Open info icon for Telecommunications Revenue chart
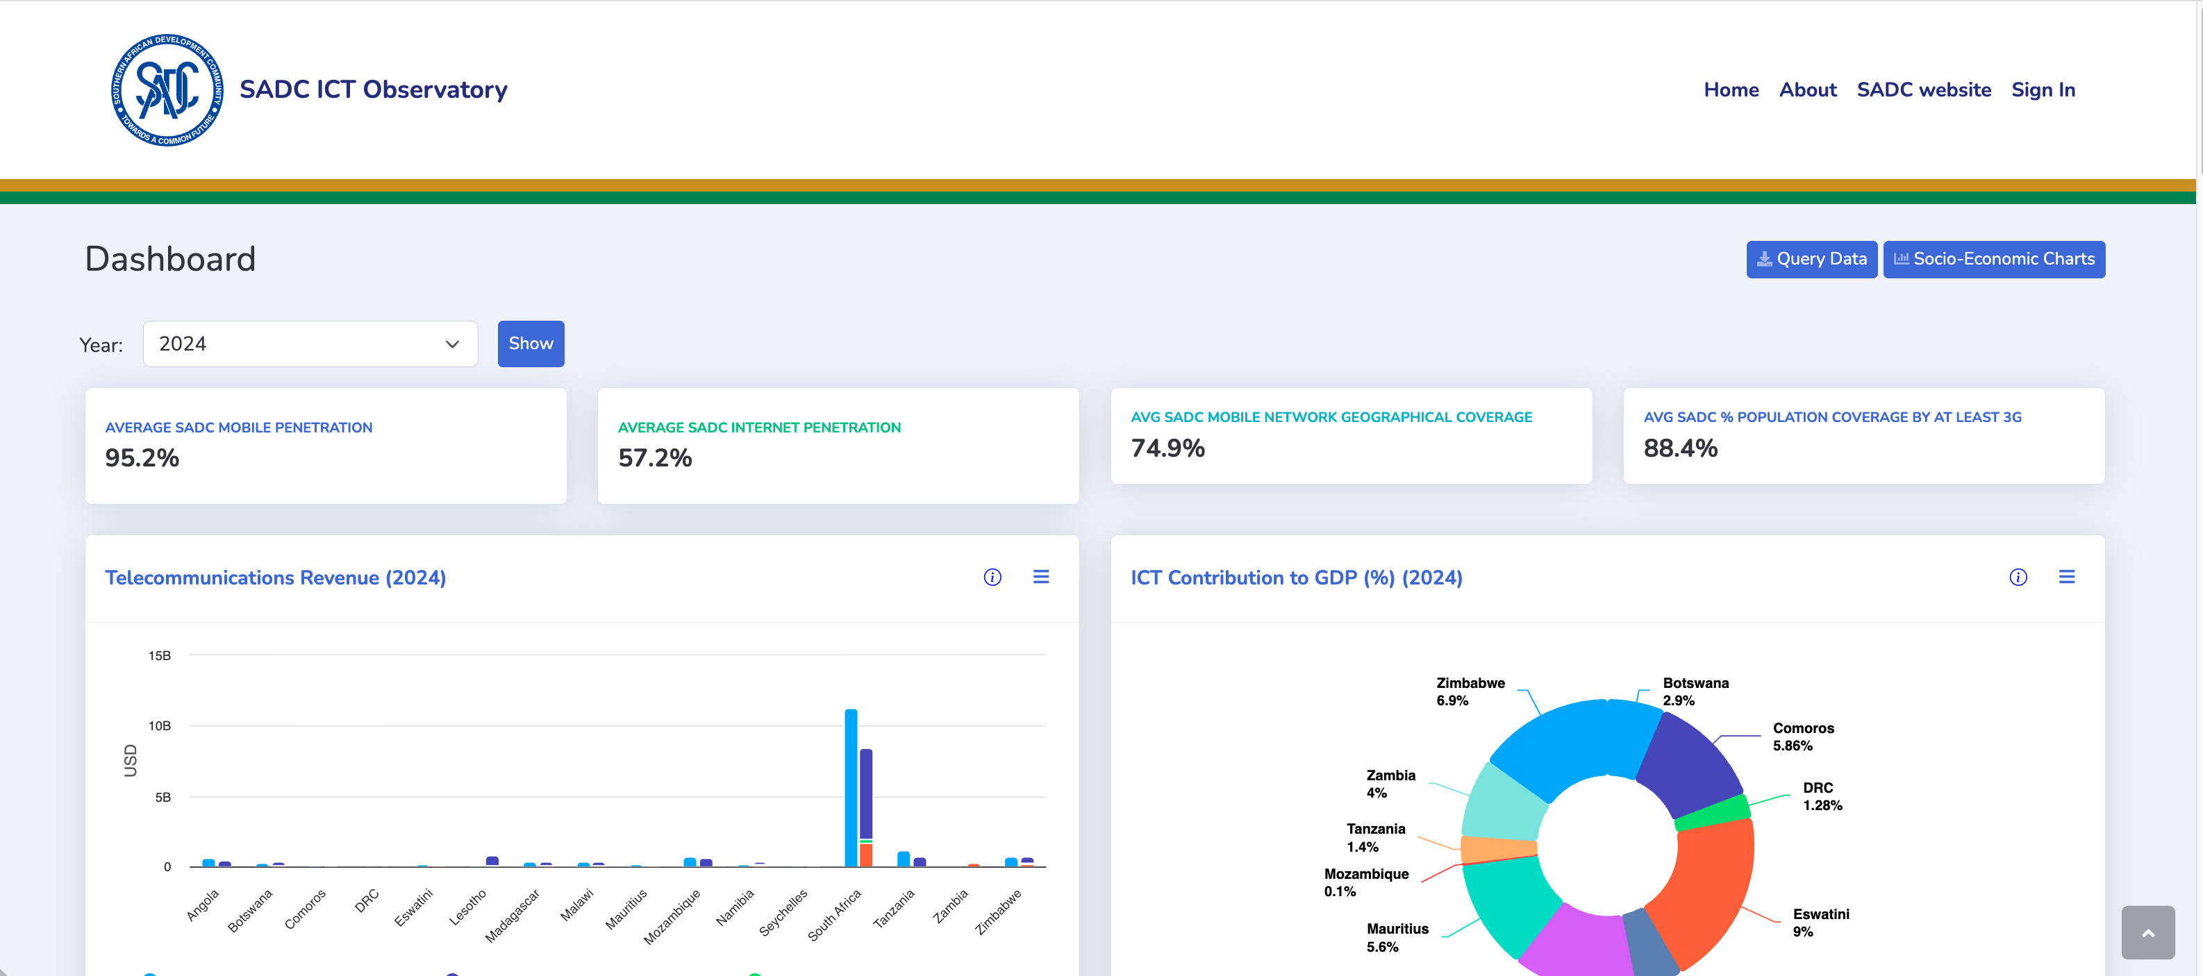Image resolution: width=2203 pixels, height=976 pixels. coord(992,577)
